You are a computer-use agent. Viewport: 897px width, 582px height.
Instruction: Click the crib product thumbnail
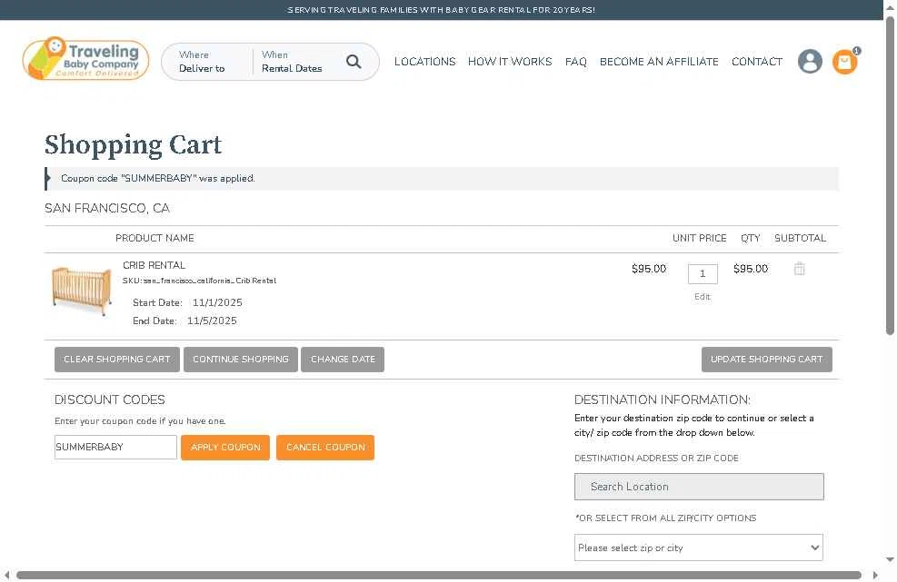click(81, 291)
